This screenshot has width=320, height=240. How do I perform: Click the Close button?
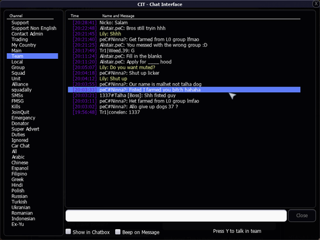[x=302, y=216]
